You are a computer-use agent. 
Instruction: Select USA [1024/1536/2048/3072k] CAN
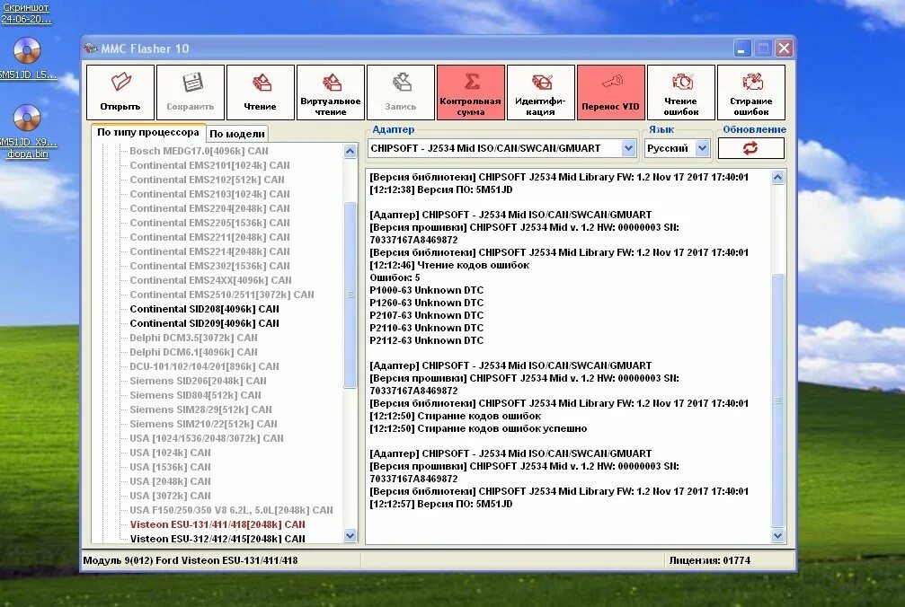(207, 439)
